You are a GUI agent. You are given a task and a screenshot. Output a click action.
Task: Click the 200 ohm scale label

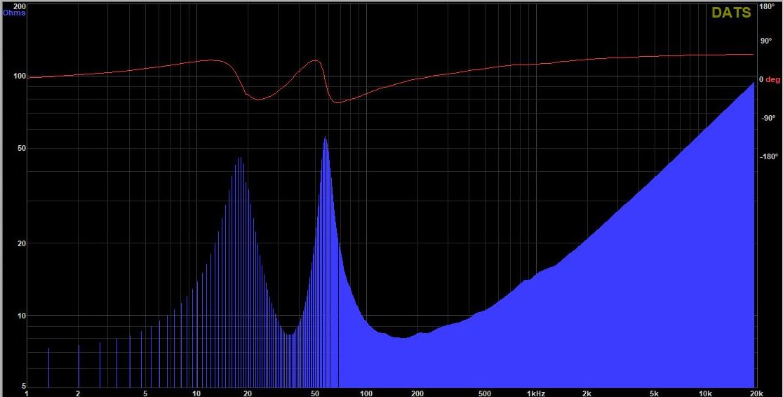pos(20,7)
